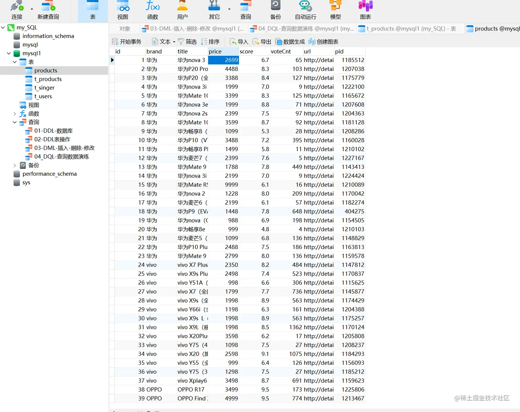Screen dimensions: 520x412
Task: Open 04_DQL-查询数据演练 query in tree
Action: pos(62,157)
